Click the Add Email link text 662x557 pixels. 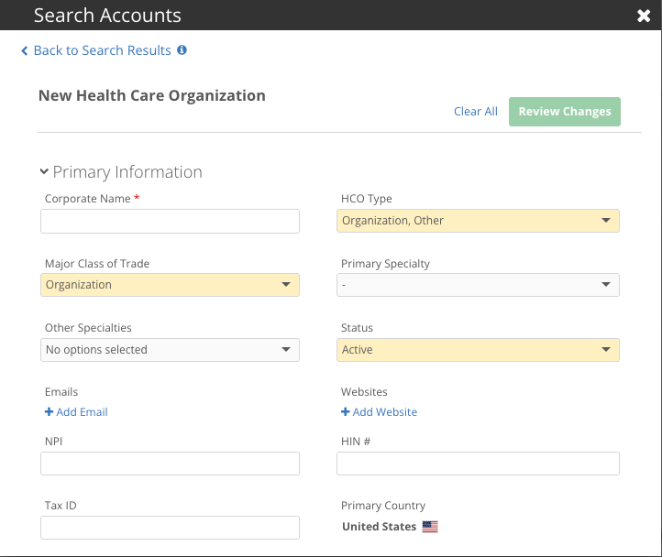coord(83,412)
